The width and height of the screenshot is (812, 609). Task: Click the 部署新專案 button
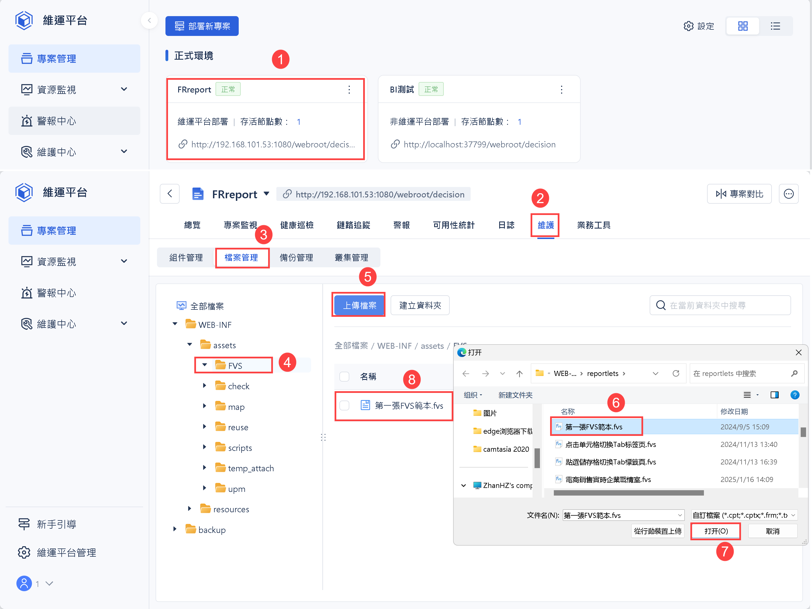[202, 26]
